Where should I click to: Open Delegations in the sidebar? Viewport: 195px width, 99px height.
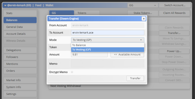click(20, 50)
